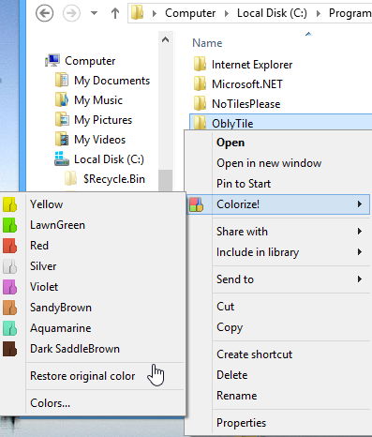Click the My Documents folder icon
The width and height of the screenshot is (372, 437).
62,80
